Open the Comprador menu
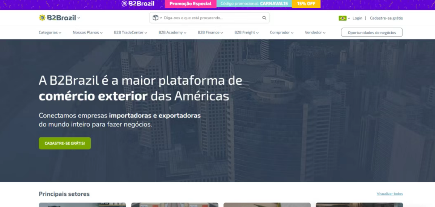435x207 pixels. click(x=281, y=33)
